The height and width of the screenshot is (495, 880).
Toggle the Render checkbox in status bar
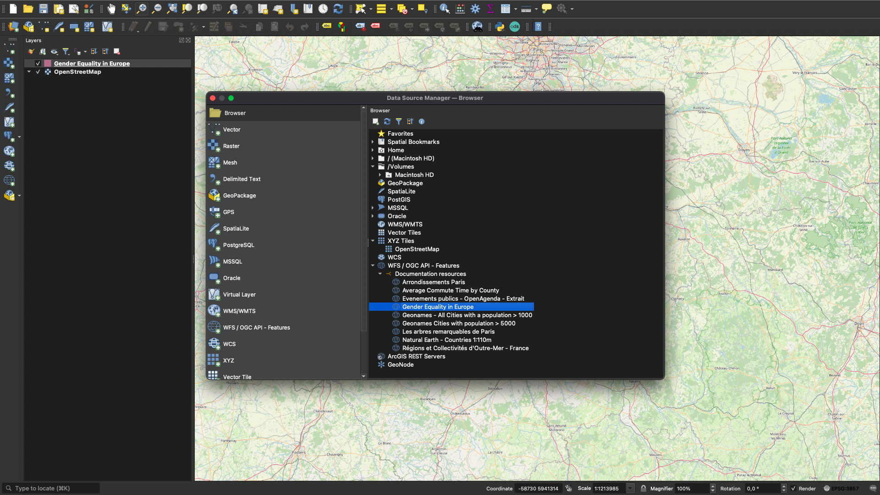point(793,489)
